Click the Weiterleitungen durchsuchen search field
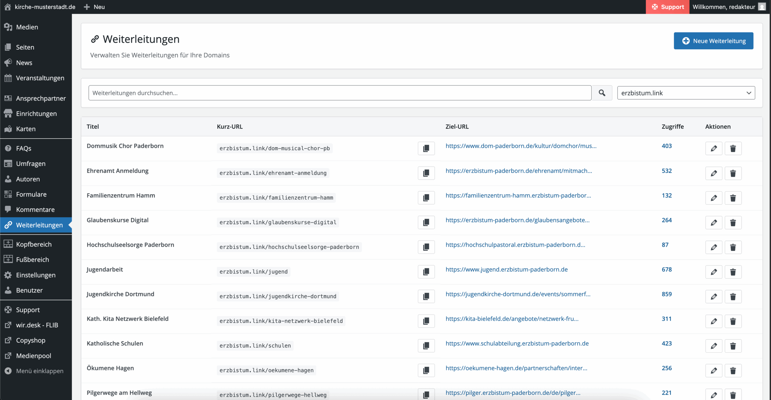The height and width of the screenshot is (400, 771). click(339, 93)
